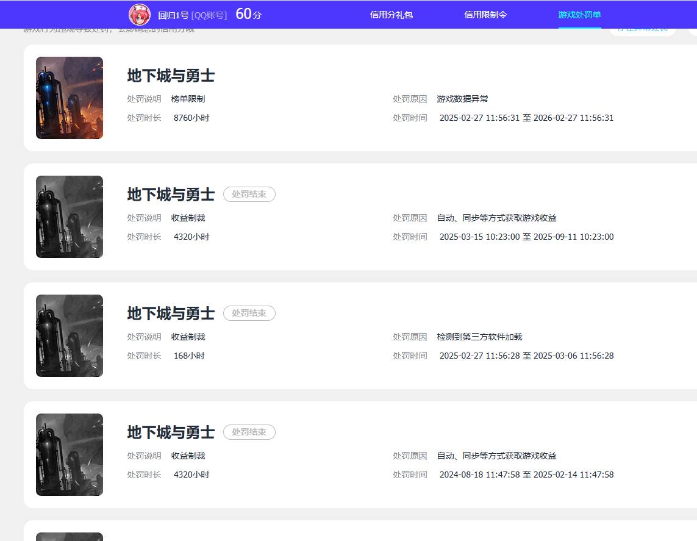Switch to the 信用分礼包 tab
The height and width of the screenshot is (541, 697).
point(391,15)
